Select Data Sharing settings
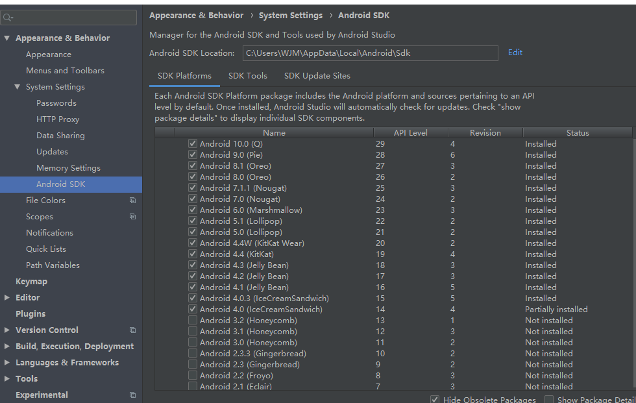The width and height of the screenshot is (636, 403). pos(60,136)
